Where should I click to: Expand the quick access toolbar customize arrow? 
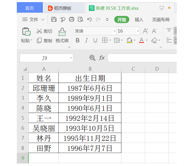pos(107,20)
